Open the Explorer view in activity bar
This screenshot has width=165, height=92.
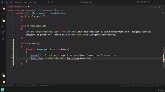[3, 8]
